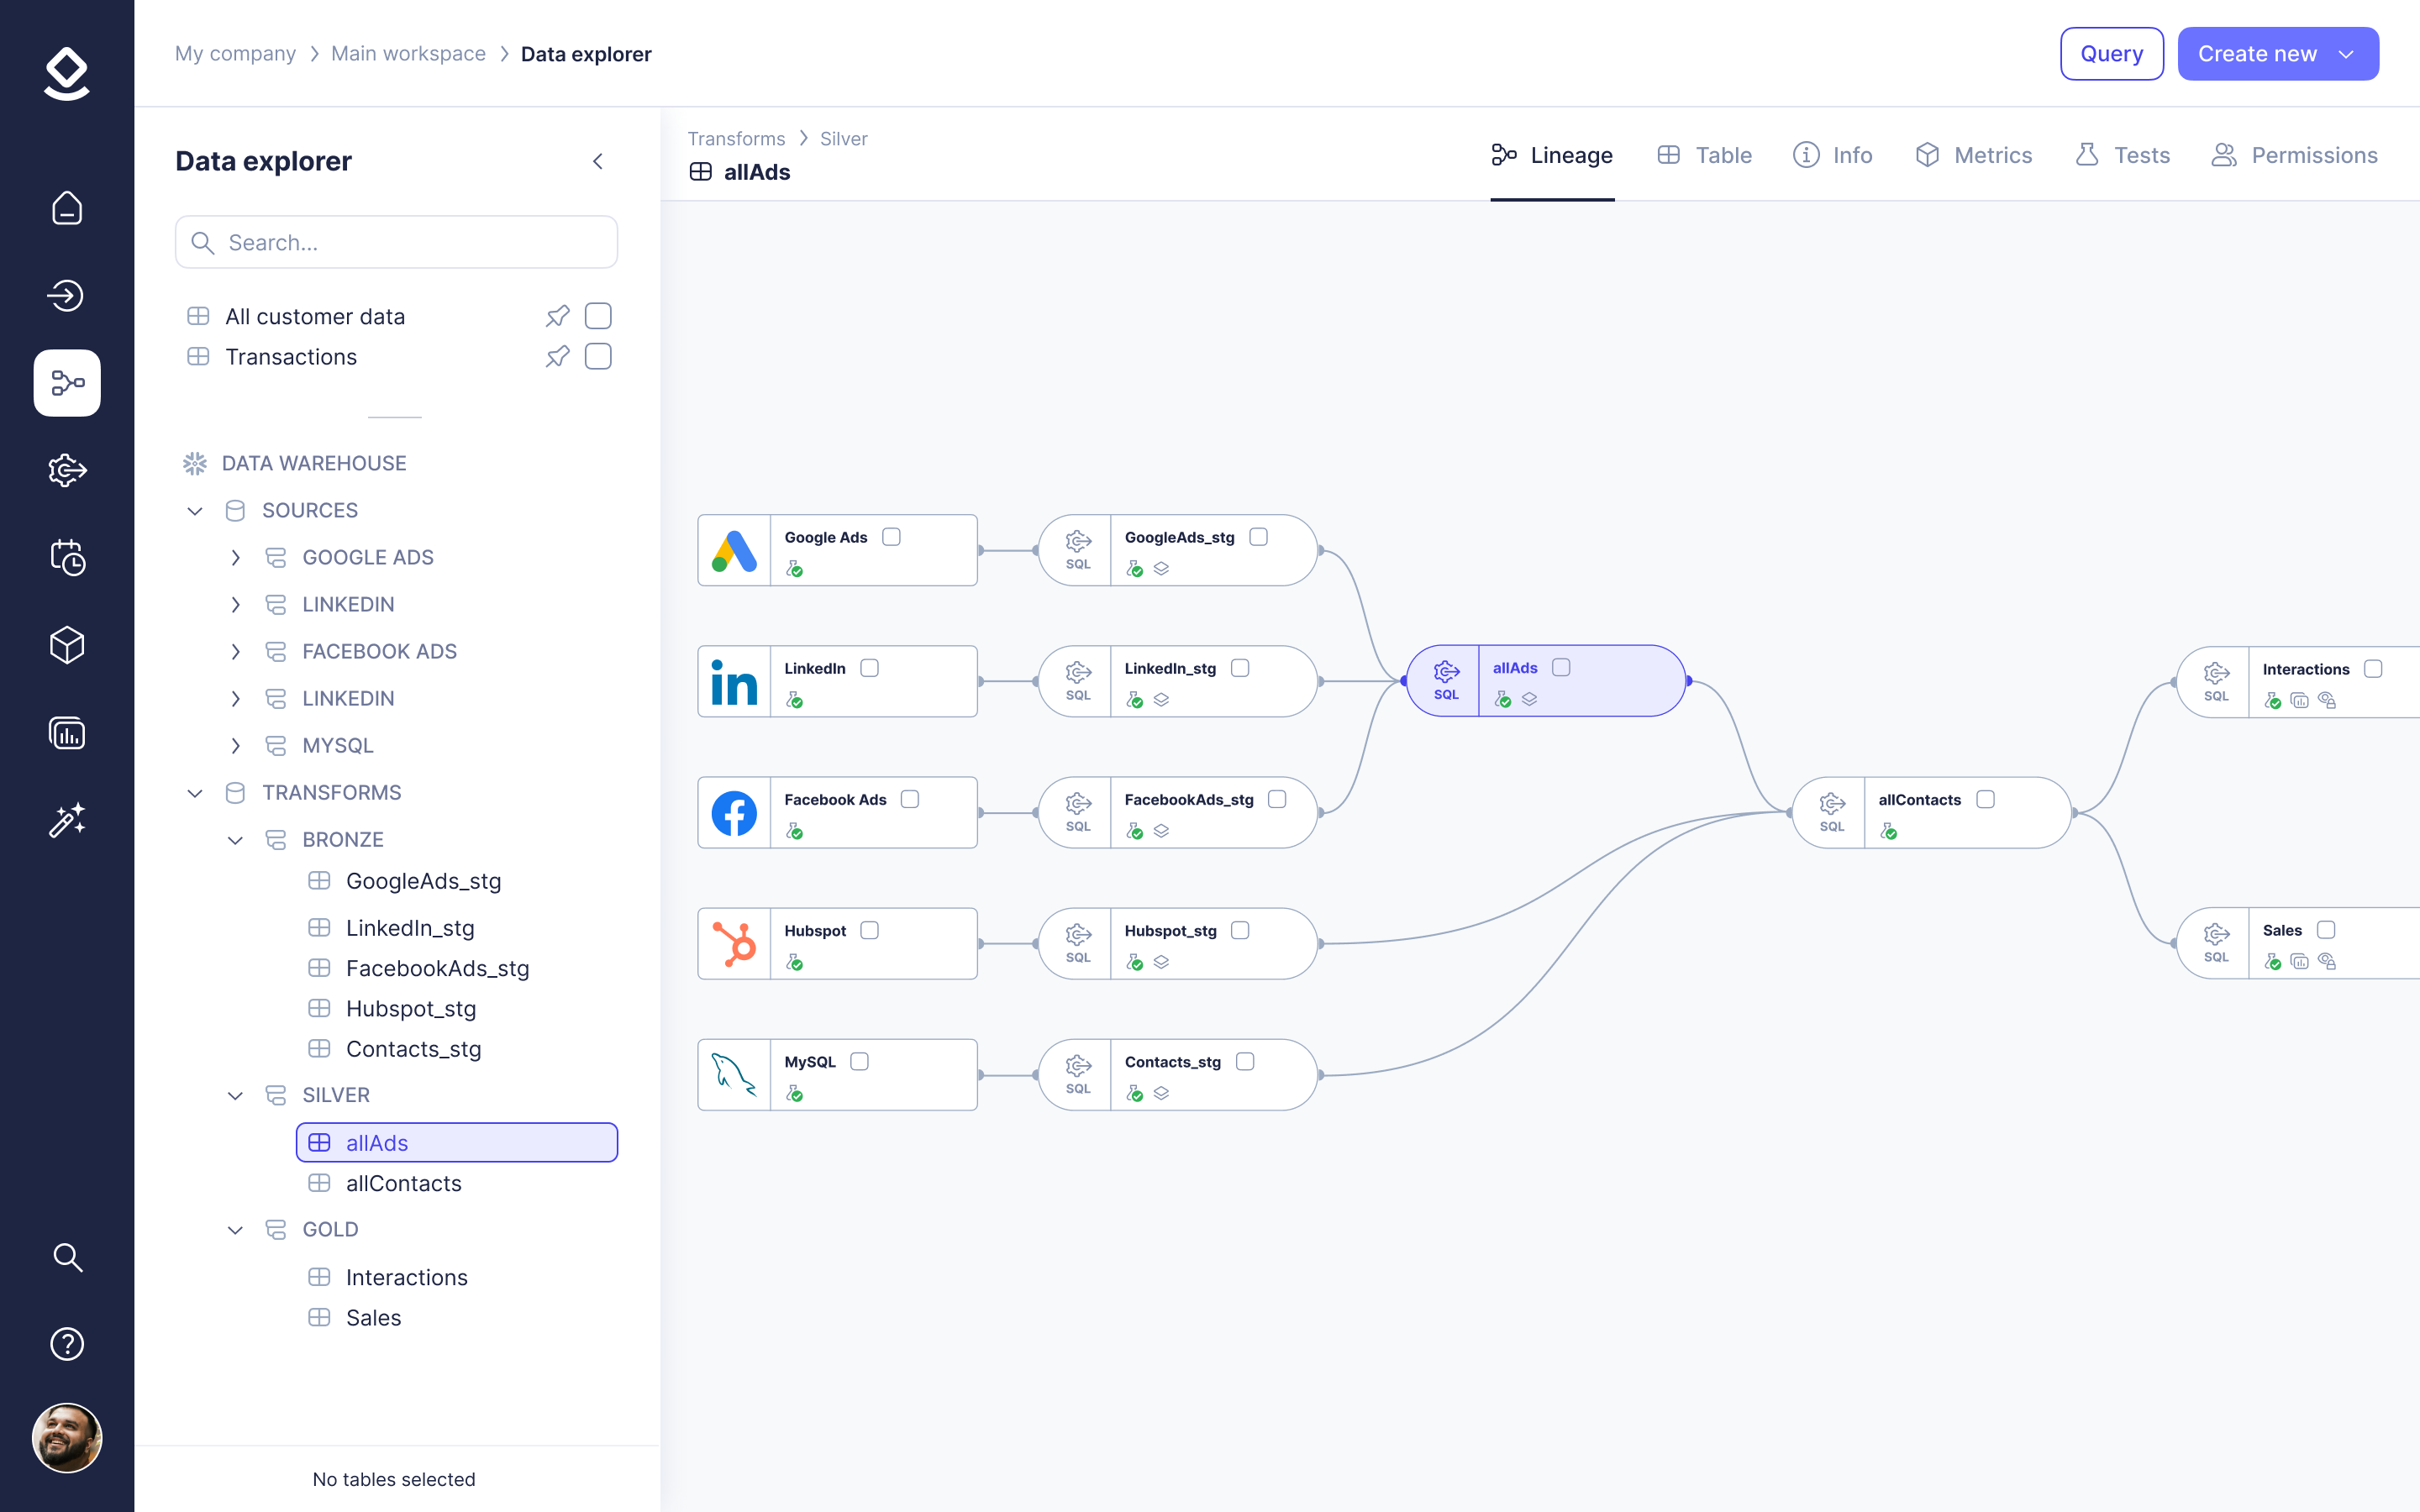Open the help question mark icon

pyautogui.click(x=67, y=1344)
